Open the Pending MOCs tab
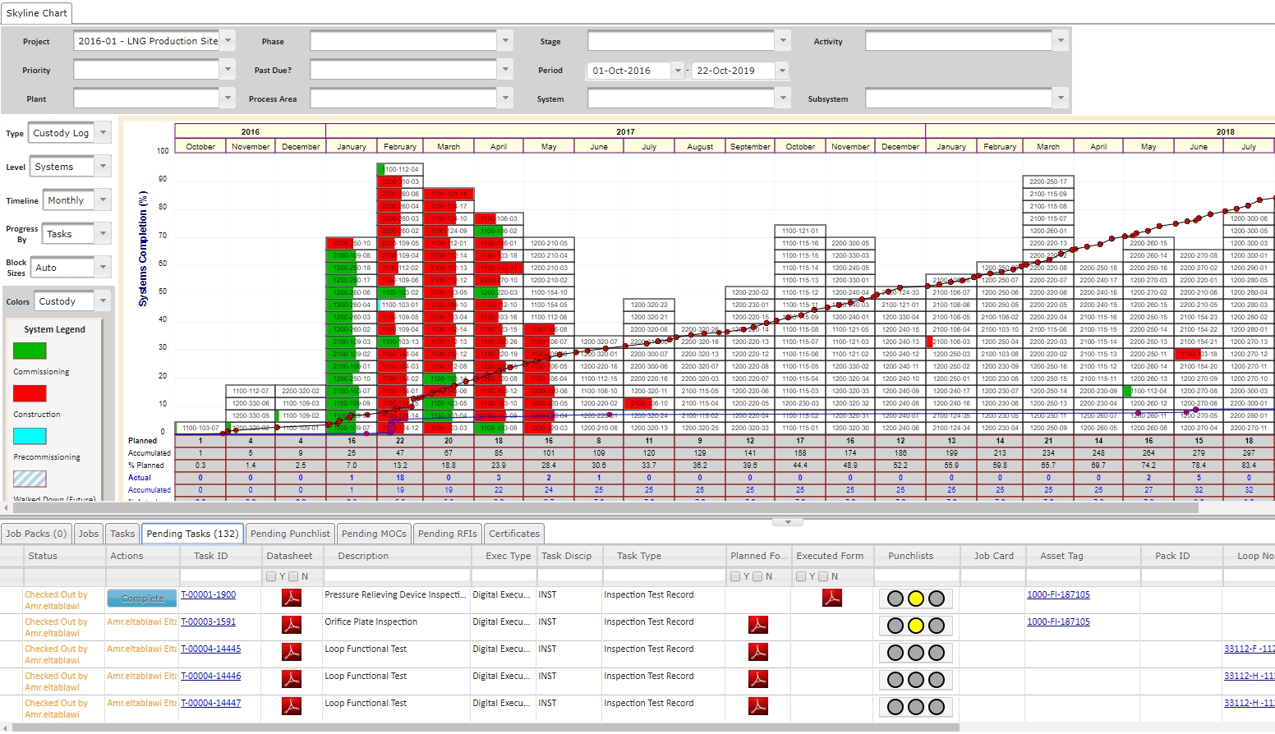The width and height of the screenshot is (1275, 734). point(374,534)
